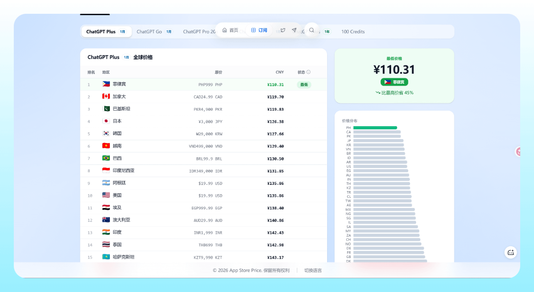Click the 最低 status badge

point(304,84)
